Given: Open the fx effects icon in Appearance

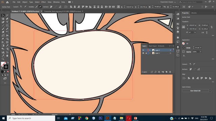Looking at the screenshot, I should click(x=184, y=56).
